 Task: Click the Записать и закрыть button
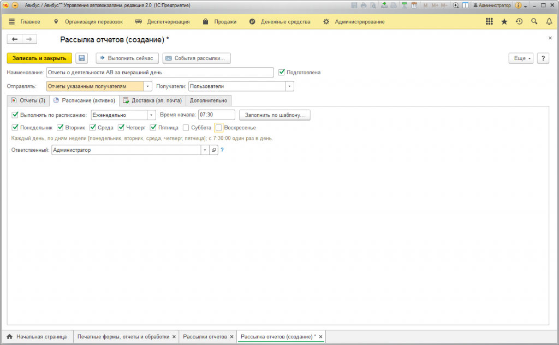39,58
